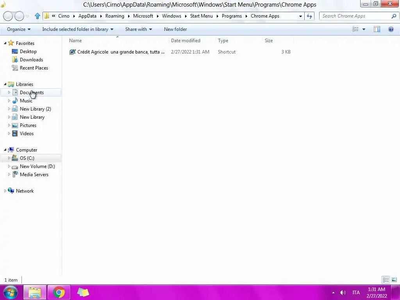Click the Windows breadcrumb segment
The width and height of the screenshot is (400, 300).
point(171,16)
